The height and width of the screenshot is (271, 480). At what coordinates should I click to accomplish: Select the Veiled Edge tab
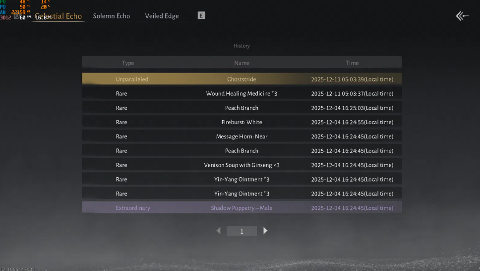(162, 16)
